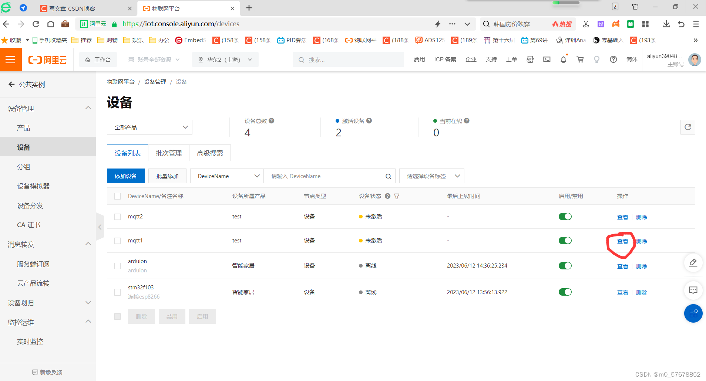Toggle enable switch for stm32f103

click(x=565, y=292)
